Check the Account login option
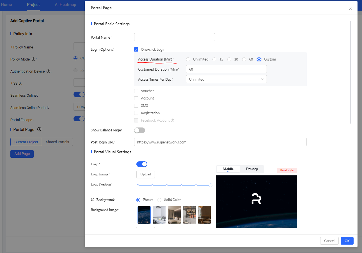362x253 pixels. [x=136, y=98]
